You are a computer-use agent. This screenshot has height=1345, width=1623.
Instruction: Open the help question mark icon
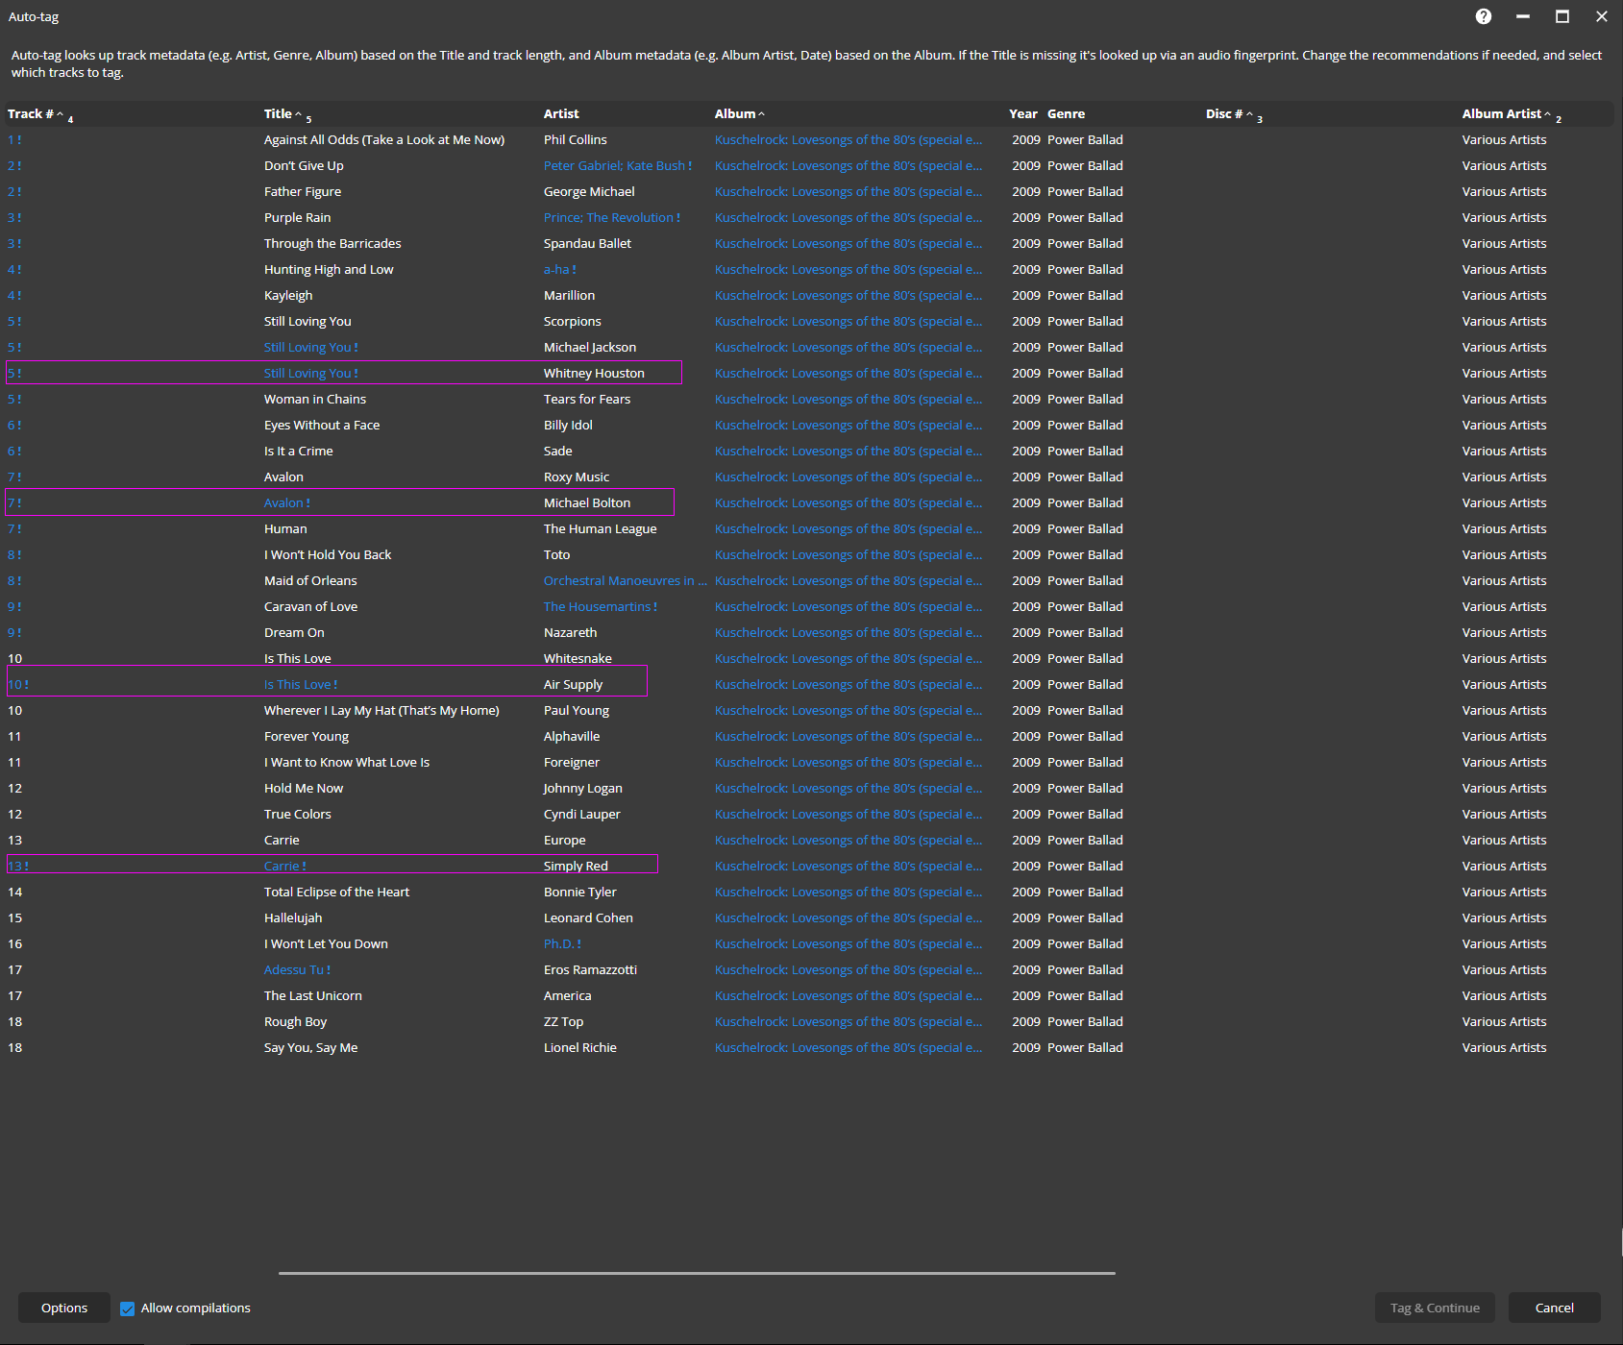coord(1484,16)
